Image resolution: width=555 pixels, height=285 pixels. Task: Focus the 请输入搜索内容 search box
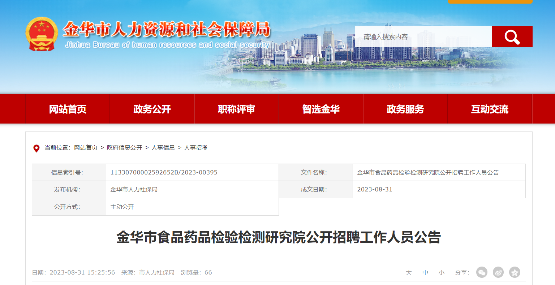(423, 37)
